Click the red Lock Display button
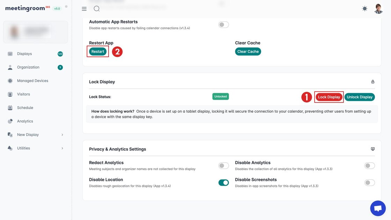 [329, 97]
